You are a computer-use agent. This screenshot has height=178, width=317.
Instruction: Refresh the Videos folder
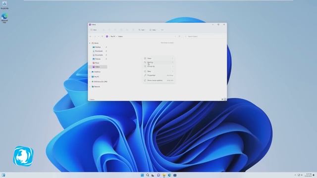(179, 37)
